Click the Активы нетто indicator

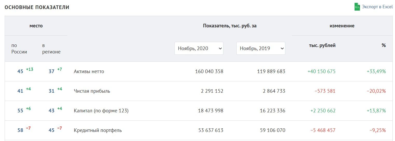coord(89,72)
